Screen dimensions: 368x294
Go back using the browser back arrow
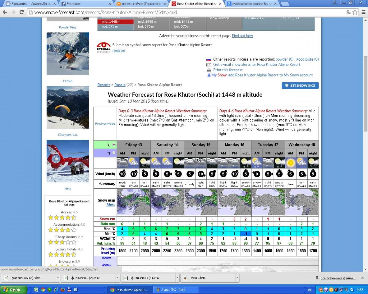coord(5,12)
